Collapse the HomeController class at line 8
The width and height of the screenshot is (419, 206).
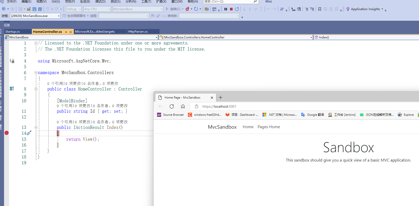(x=36, y=89)
